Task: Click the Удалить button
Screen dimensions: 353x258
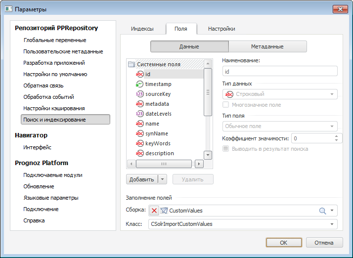Action: click(193, 179)
